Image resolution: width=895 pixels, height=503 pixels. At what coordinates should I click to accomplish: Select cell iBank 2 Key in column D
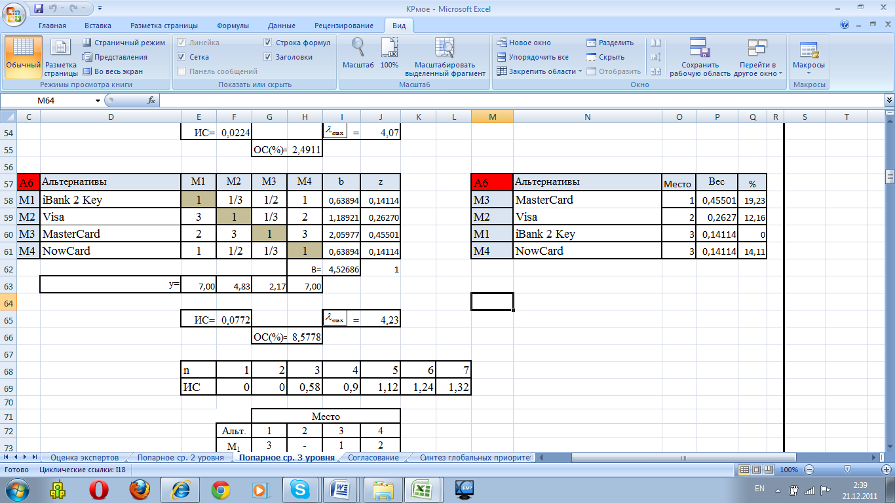click(x=111, y=200)
